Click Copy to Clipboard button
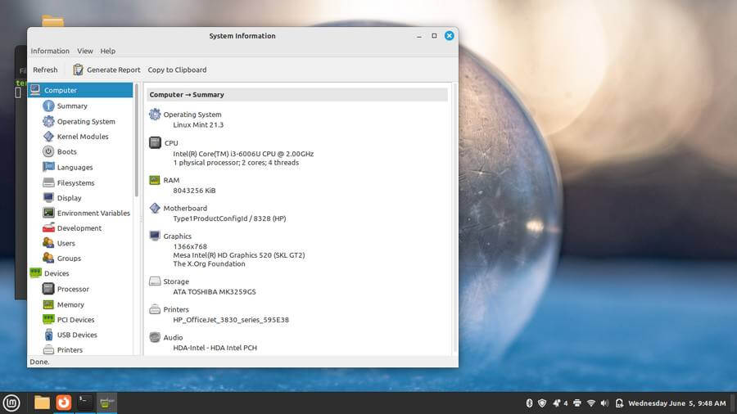 pos(177,70)
